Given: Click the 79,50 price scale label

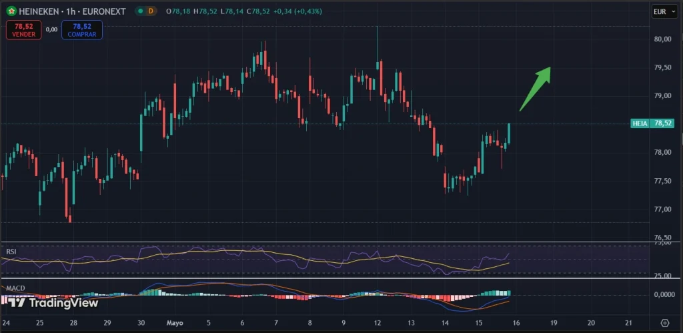Looking at the screenshot, I should click(662, 67).
